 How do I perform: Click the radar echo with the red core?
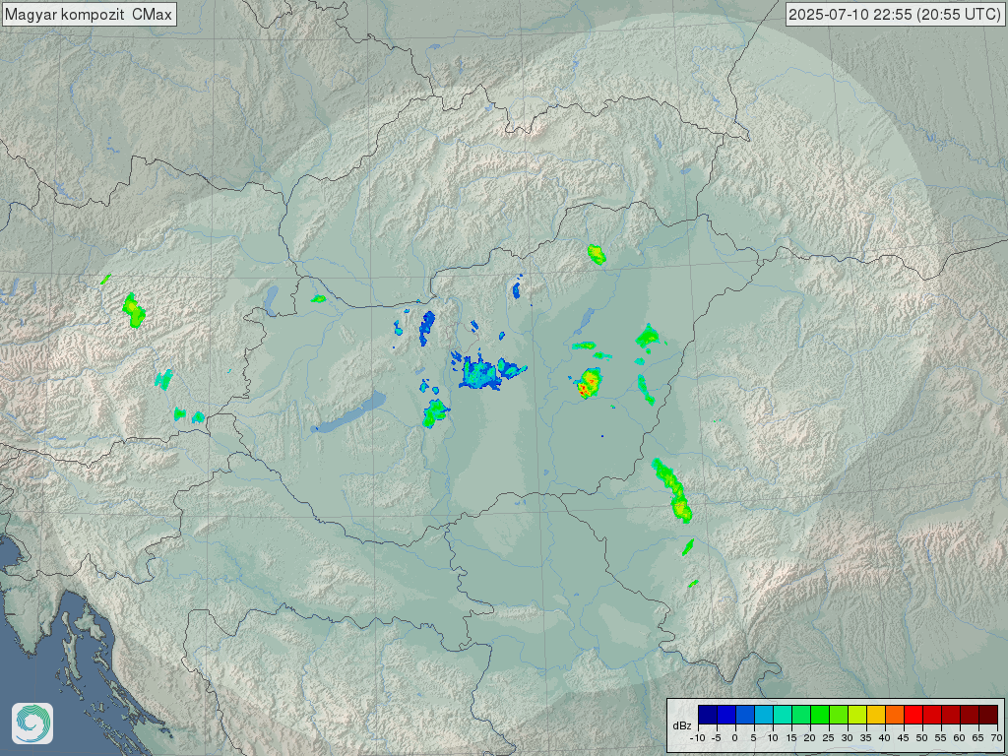[x=589, y=383]
